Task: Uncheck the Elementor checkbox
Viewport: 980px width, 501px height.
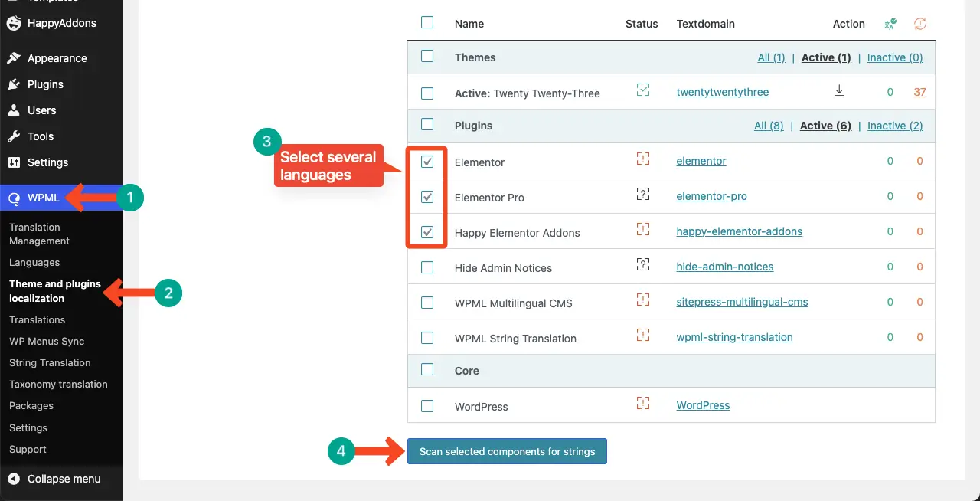Action: click(427, 162)
